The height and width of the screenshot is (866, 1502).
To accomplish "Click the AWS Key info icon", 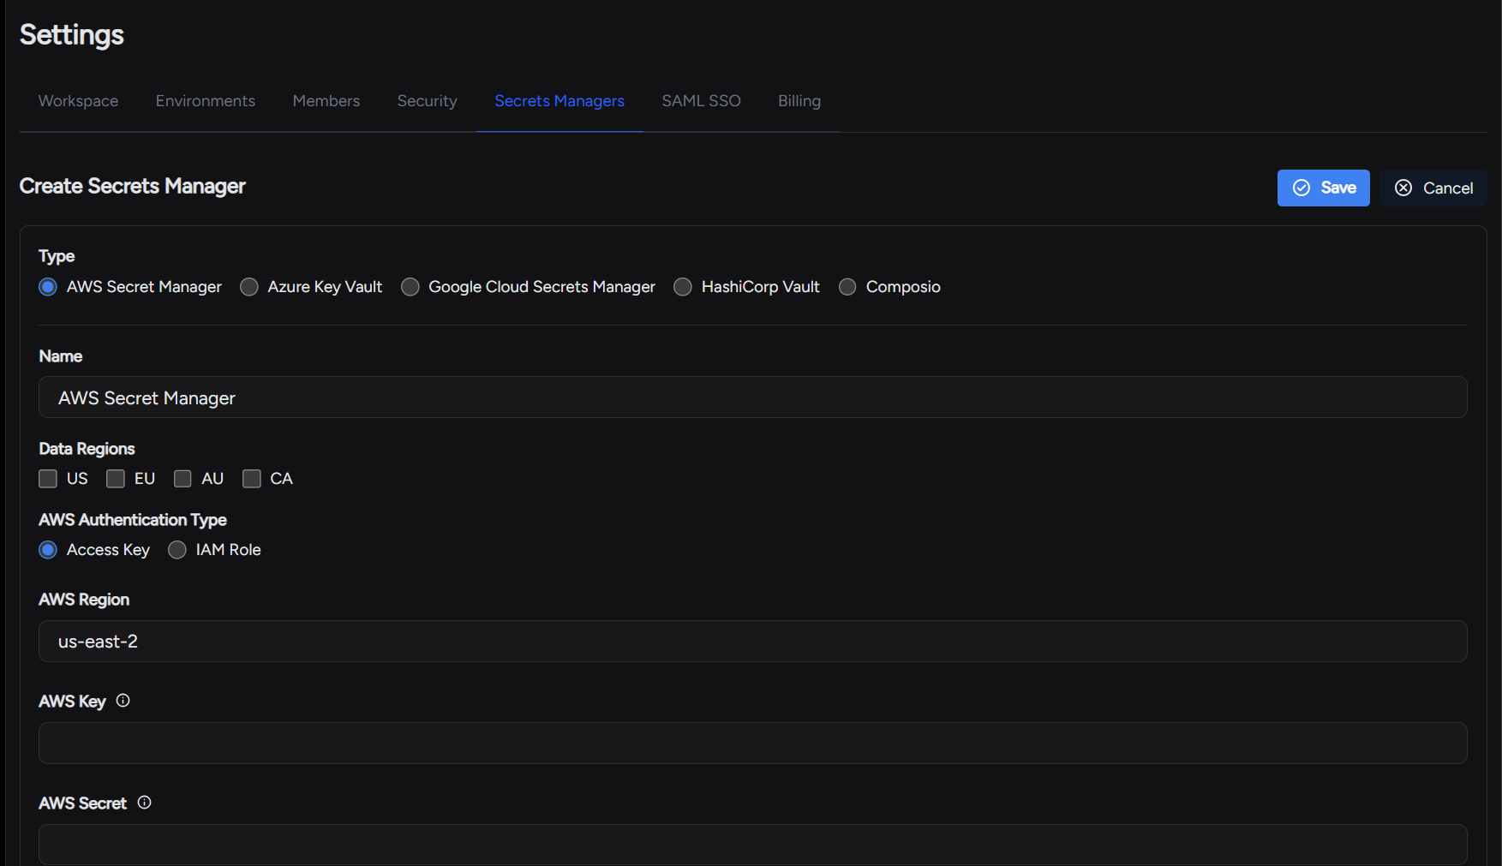I will point(123,701).
